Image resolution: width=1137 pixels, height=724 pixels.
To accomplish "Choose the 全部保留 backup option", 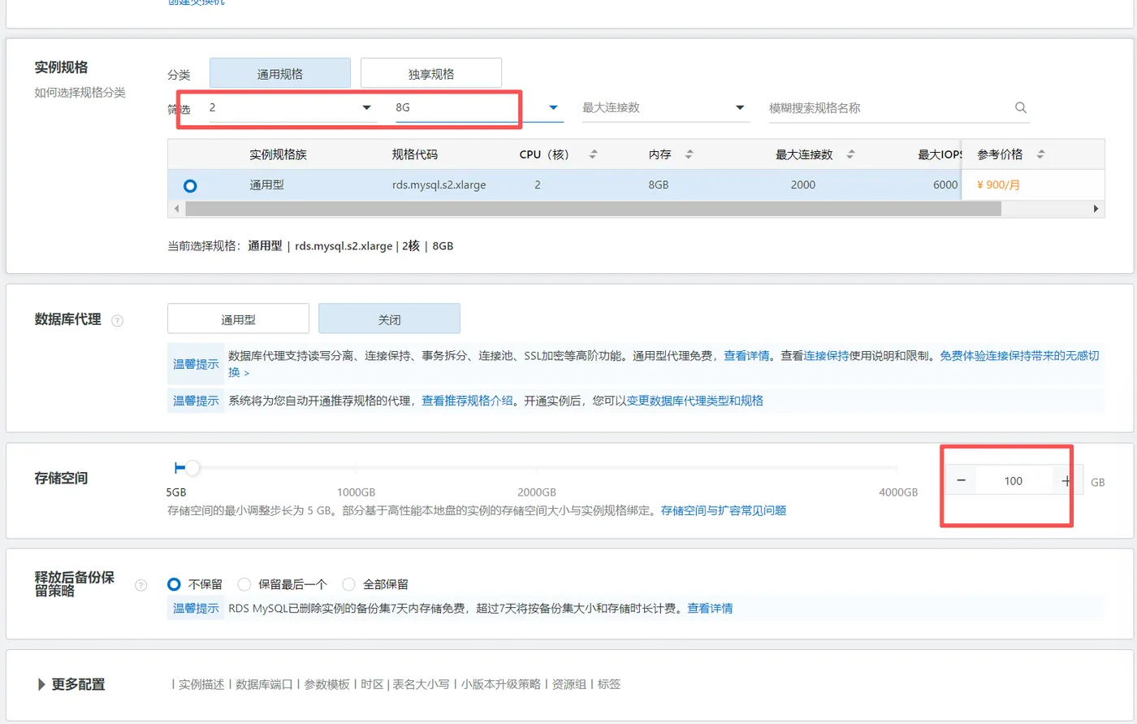I will click(349, 584).
